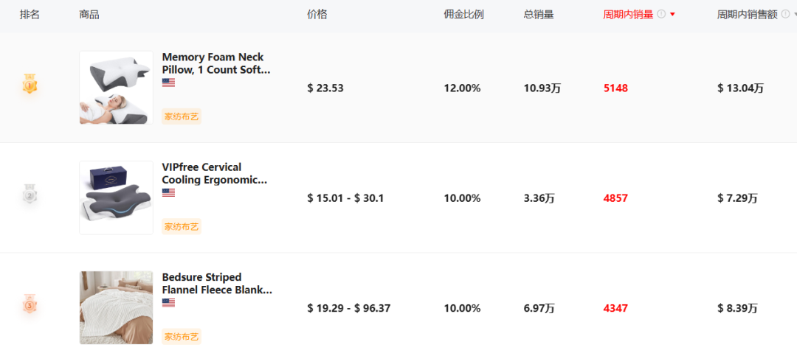Click Bedsure white blanket product thumbnail
This screenshot has width=797, height=353.
point(117,308)
